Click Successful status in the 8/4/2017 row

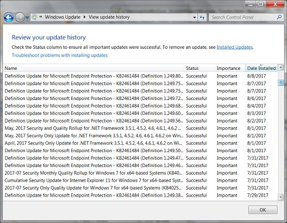(x=197, y=106)
